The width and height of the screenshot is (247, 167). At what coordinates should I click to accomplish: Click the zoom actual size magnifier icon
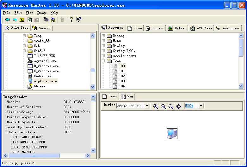pyautogui.click(x=171, y=107)
